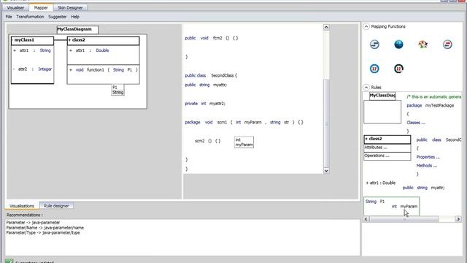
Task: Click 'Operations ...' in the class2 rule
Action: (387, 156)
